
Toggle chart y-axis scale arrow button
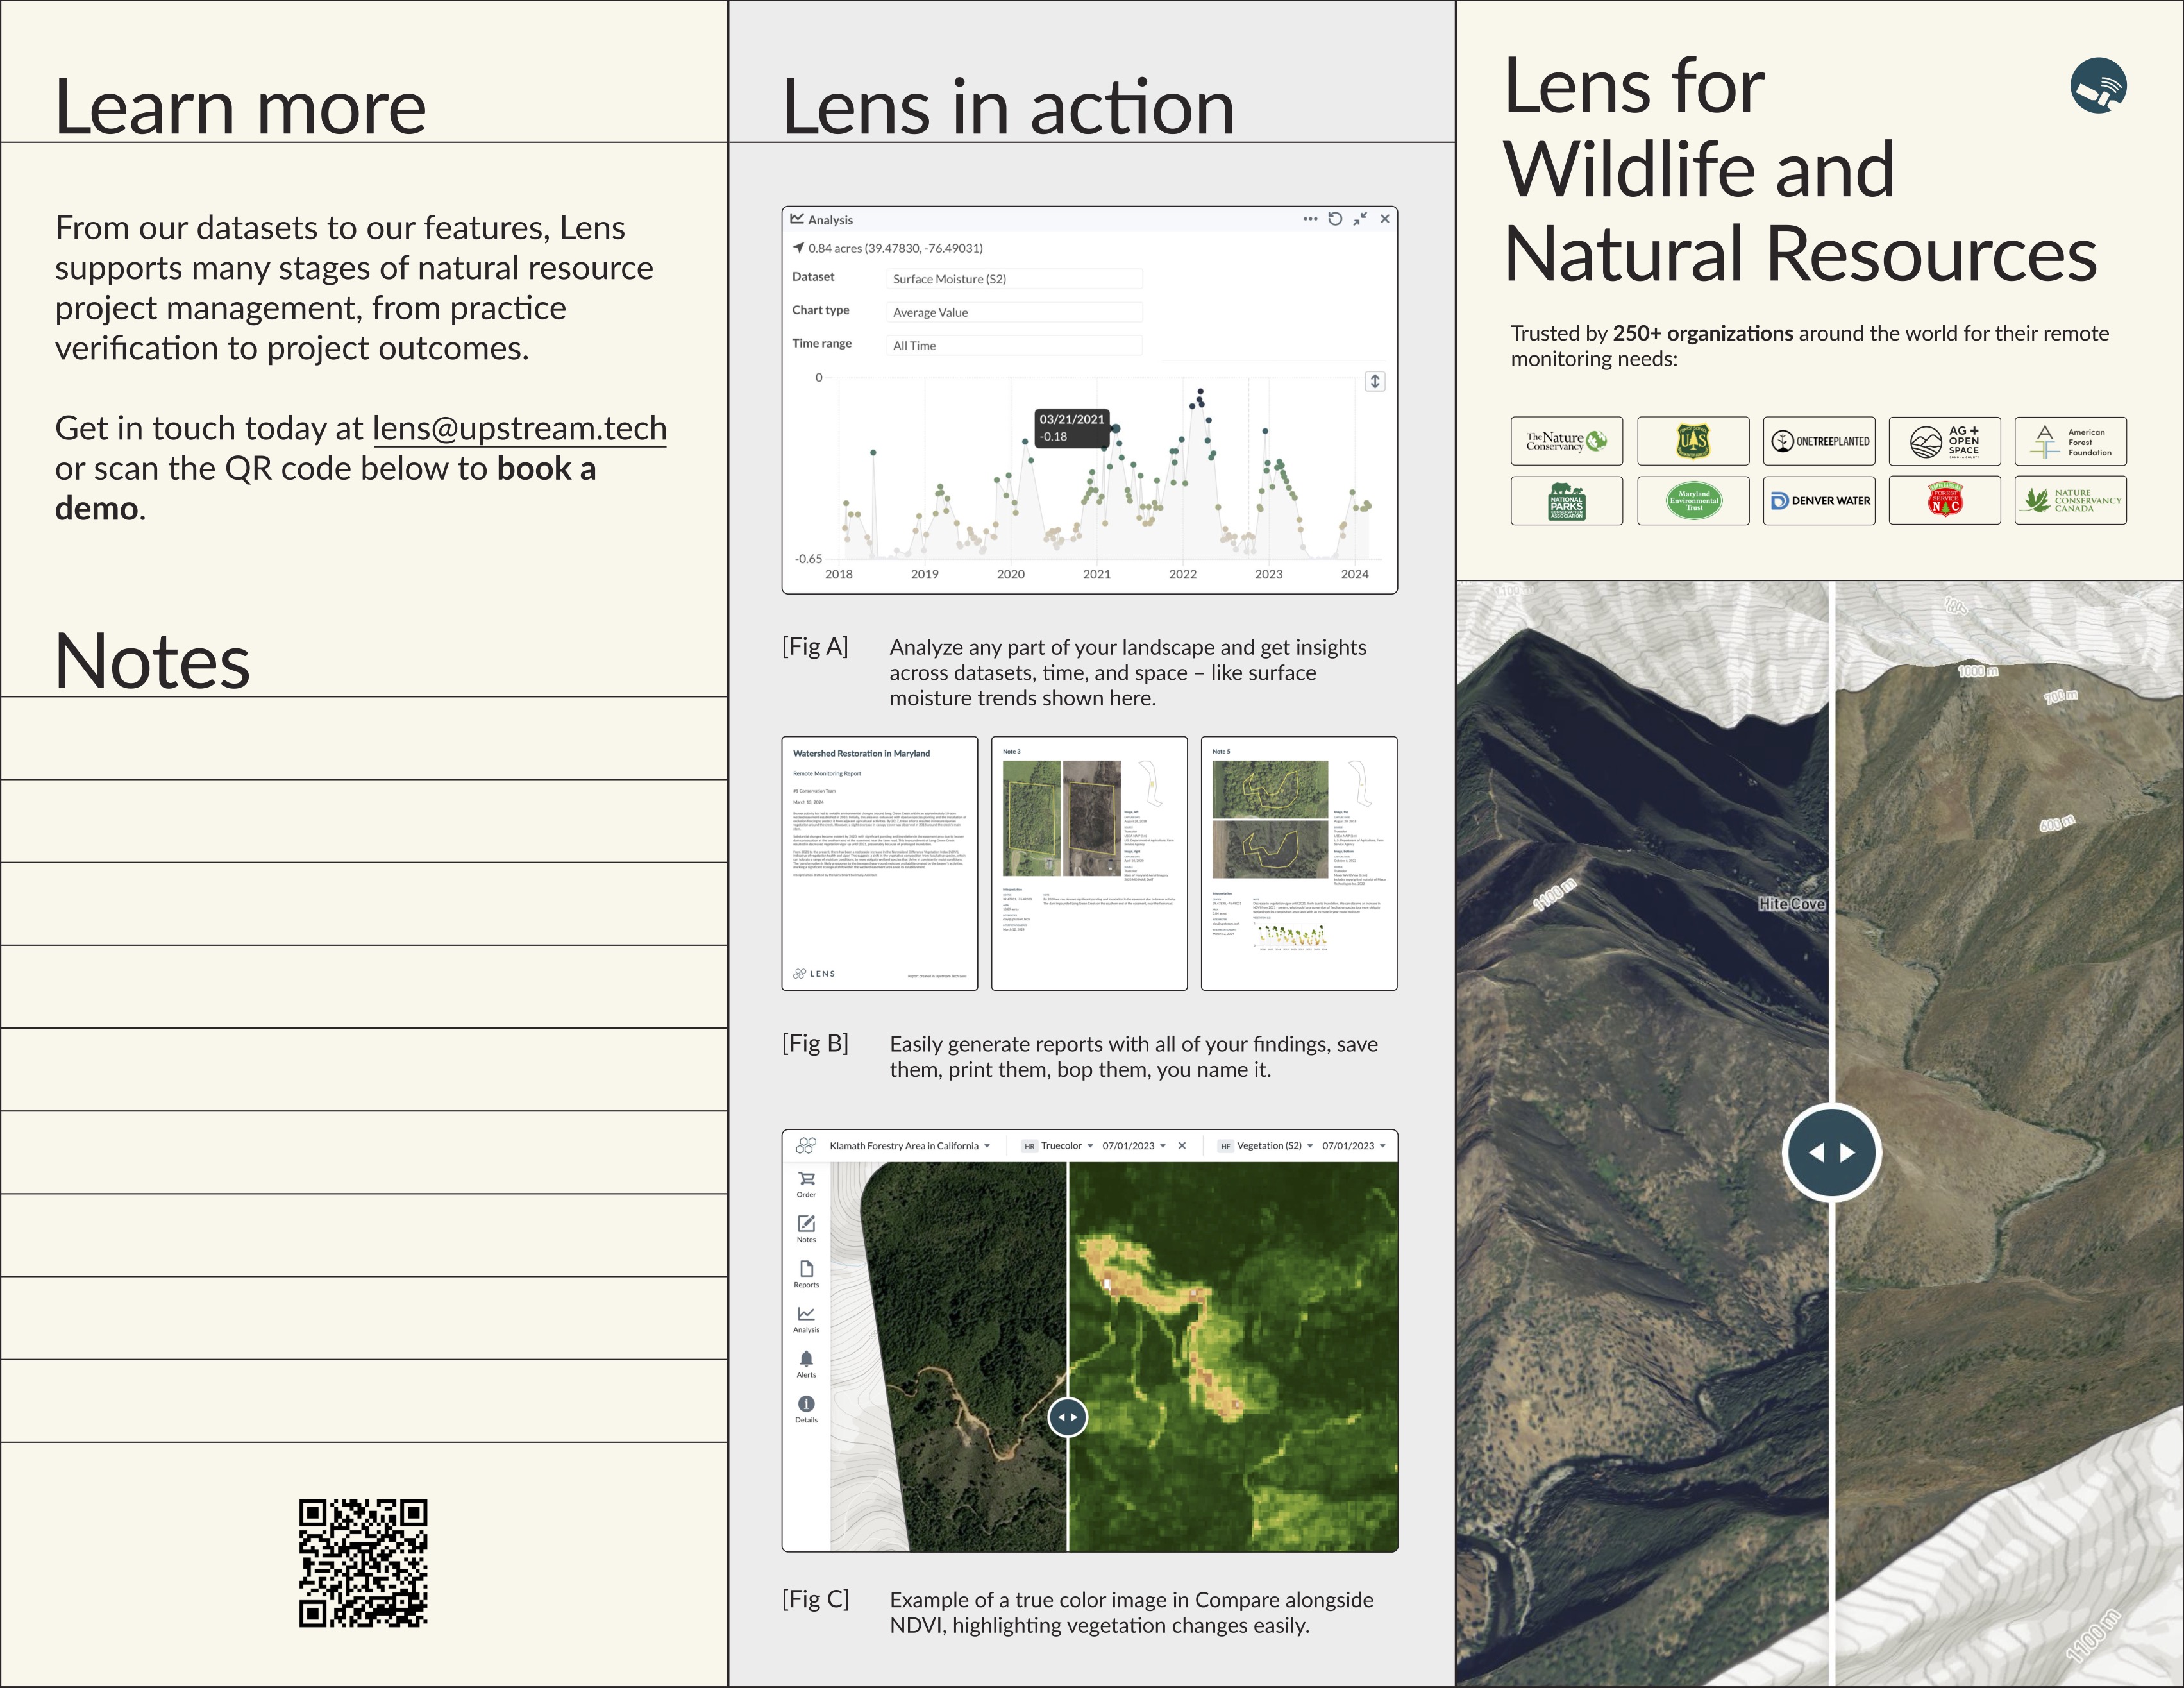coord(1375,381)
